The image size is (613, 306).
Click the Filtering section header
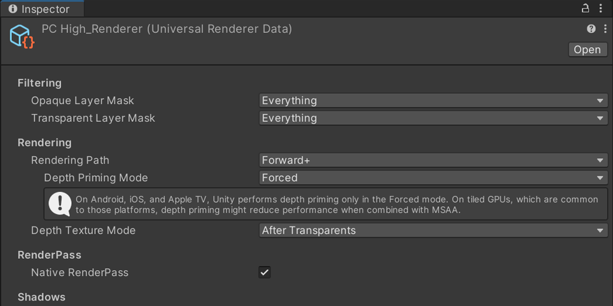(40, 83)
